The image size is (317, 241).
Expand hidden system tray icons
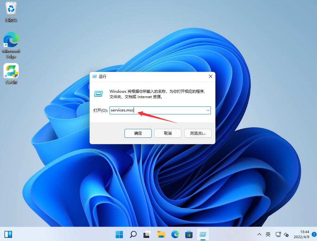pyautogui.click(x=259, y=234)
